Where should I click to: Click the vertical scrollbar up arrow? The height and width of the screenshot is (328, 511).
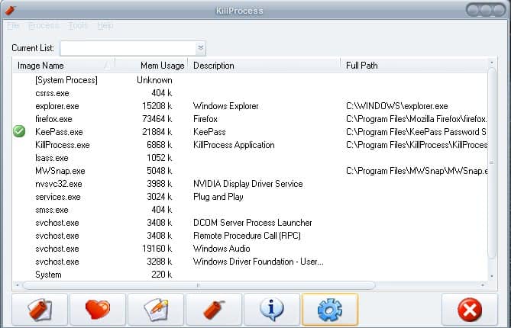pyautogui.click(x=492, y=62)
